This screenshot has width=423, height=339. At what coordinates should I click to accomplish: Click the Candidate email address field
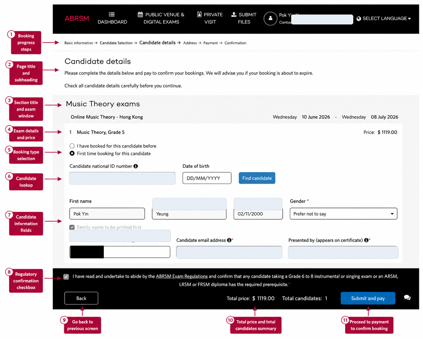coord(229,252)
